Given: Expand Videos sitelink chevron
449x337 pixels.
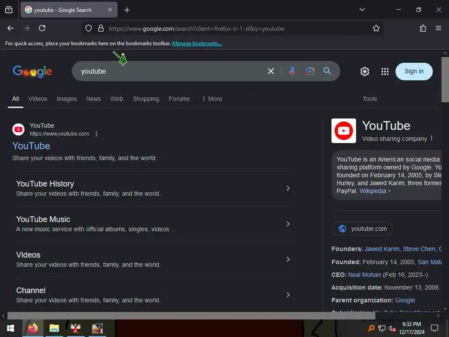Looking at the screenshot, I should tap(288, 259).
